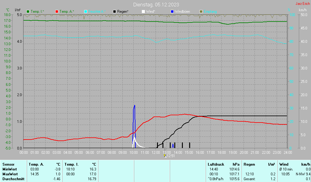Screen dimensions: 311x182
Task: Click the cyan Feuchte A. legend swatch
Action: pos(85,12)
